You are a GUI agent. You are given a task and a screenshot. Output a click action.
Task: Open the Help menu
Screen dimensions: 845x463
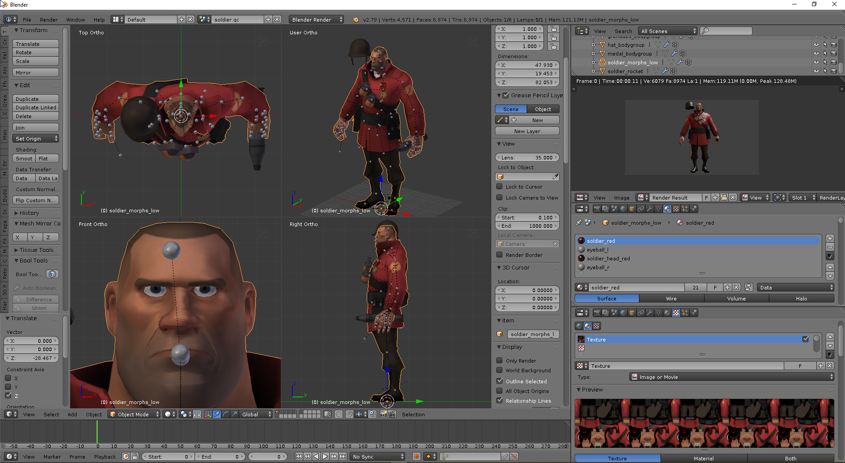click(x=99, y=19)
